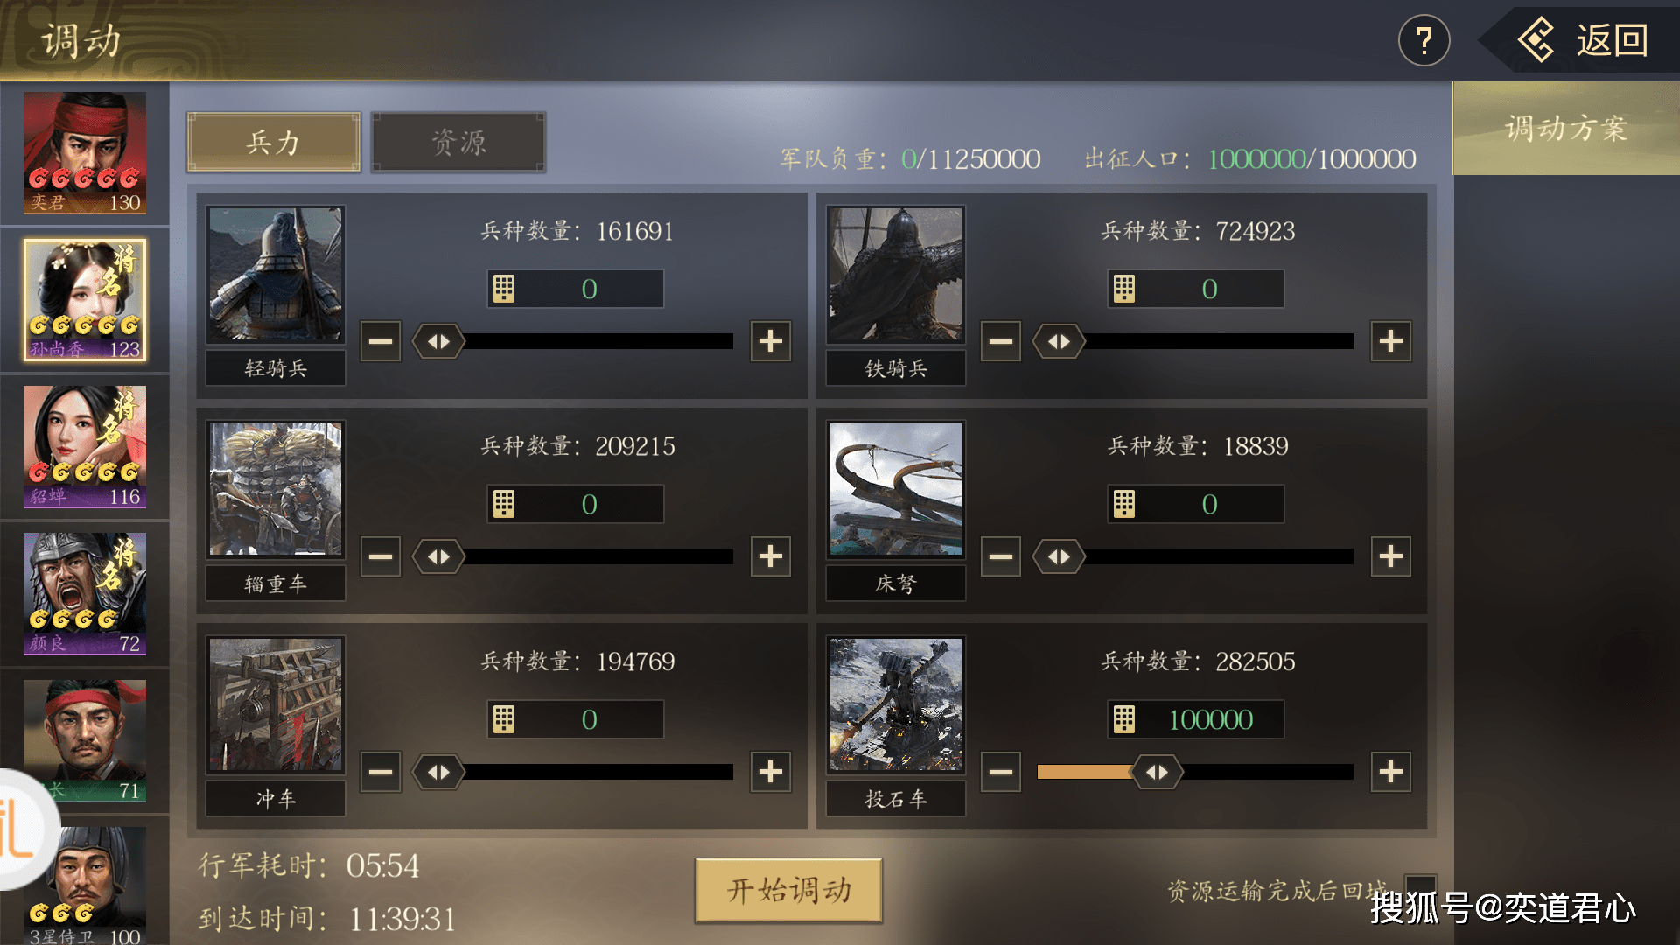Select general 貂蝉 portrait in sidebar
Screen dimensions: 1680x945
point(85,447)
